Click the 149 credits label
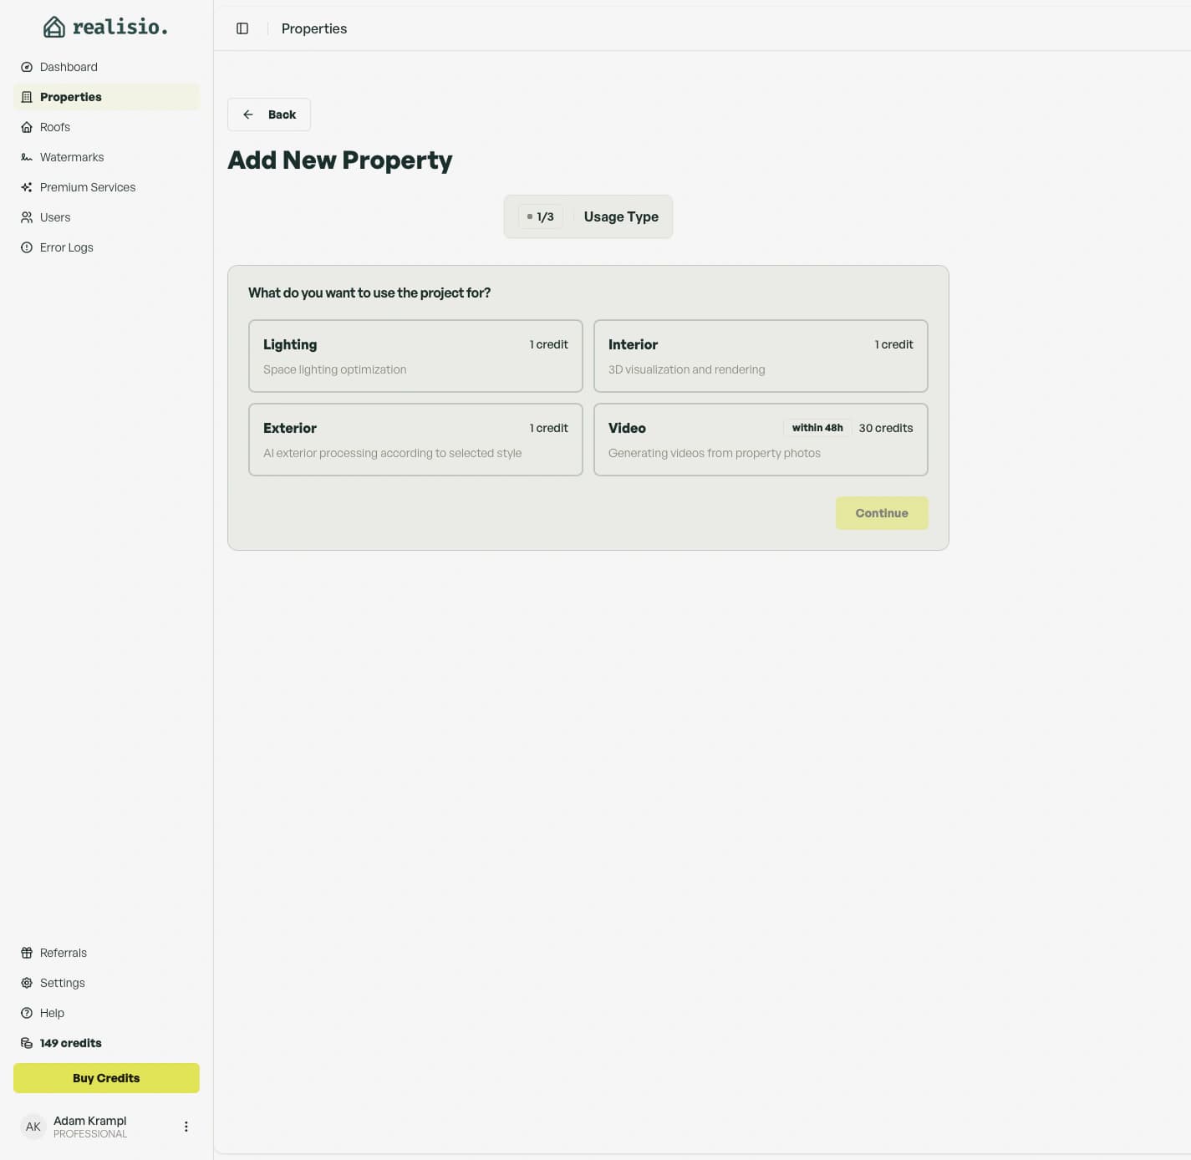The image size is (1191, 1160). click(71, 1043)
